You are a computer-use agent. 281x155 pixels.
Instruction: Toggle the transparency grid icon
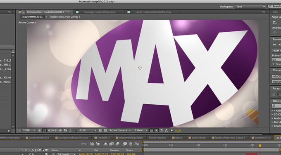[105, 130]
